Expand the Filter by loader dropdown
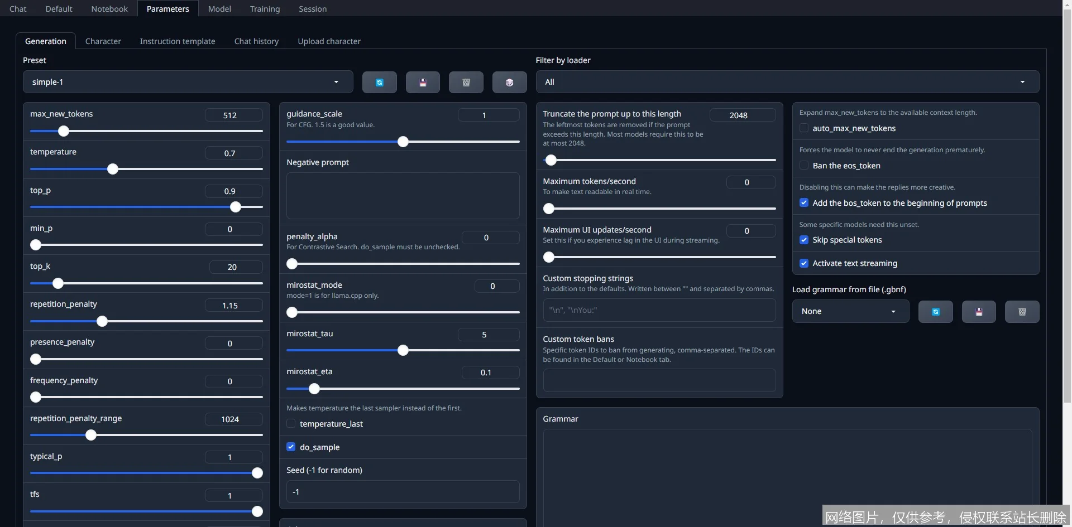 coord(787,82)
